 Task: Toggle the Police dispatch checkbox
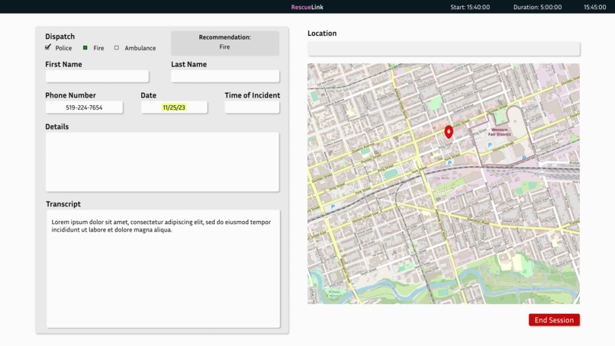[48, 47]
